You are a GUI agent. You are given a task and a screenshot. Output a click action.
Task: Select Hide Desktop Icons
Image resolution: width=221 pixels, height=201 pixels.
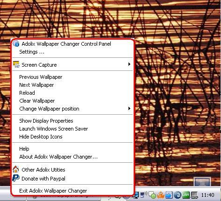click(72, 137)
